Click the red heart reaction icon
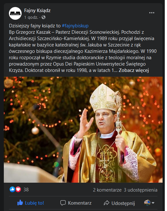The width and height of the screenshot is (167, 211). tap(18, 189)
